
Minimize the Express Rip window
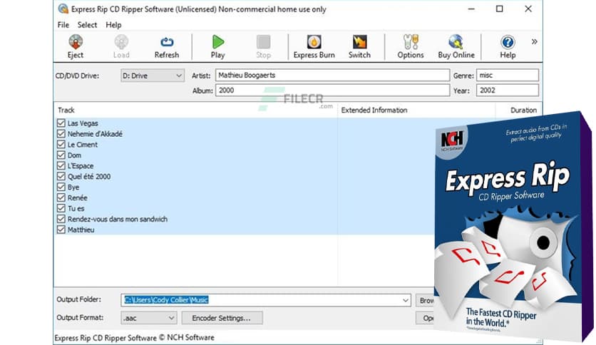[x=471, y=9]
